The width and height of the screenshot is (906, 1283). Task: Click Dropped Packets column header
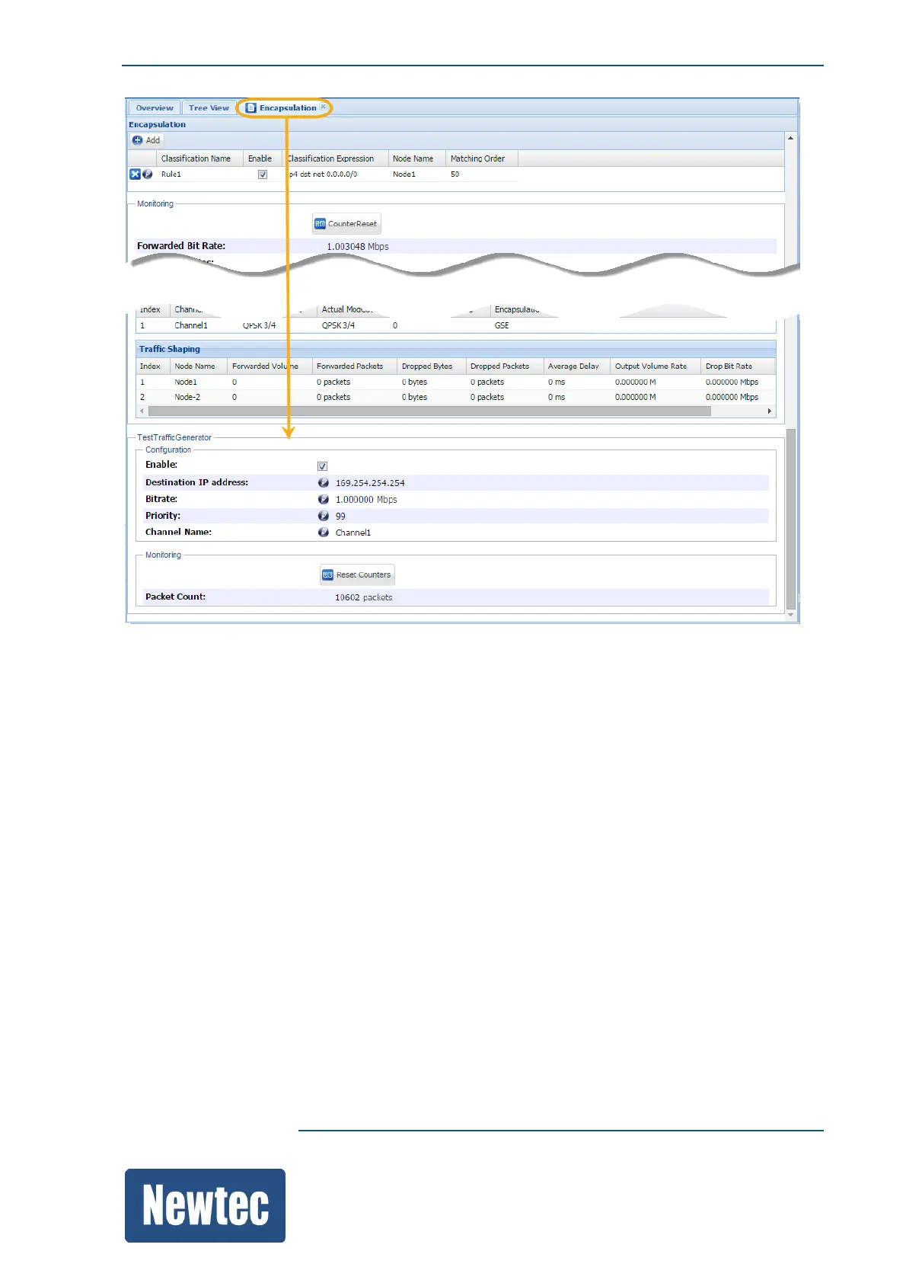[504, 366]
